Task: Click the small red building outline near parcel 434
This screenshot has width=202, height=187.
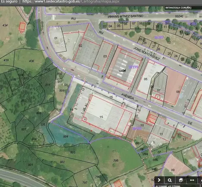Action: coord(22,27)
